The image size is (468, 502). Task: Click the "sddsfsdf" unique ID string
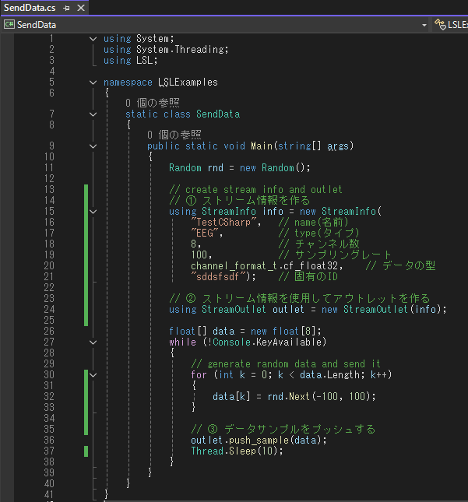[218, 276]
